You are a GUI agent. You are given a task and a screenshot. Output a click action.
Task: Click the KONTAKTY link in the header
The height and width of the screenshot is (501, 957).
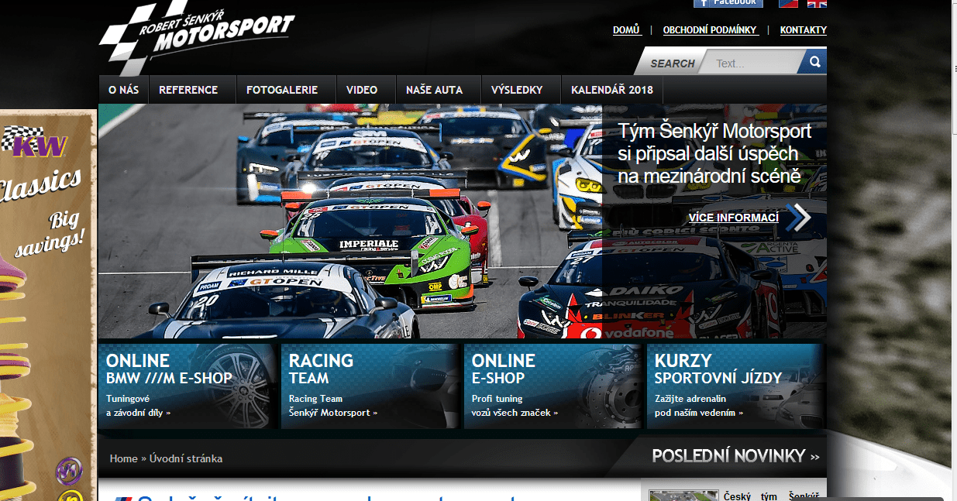click(803, 30)
